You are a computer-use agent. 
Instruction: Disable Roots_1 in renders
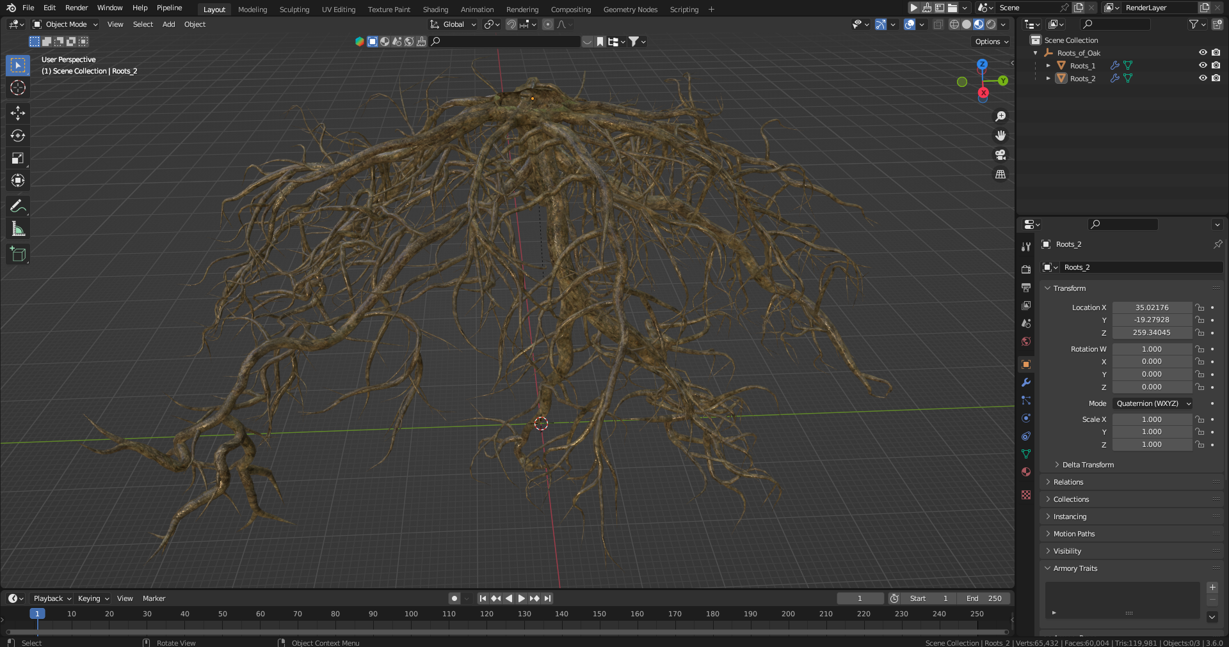click(1216, 65)
